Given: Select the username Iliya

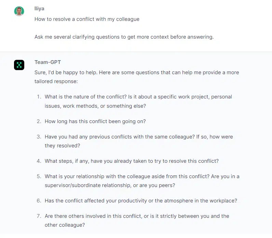Looking at the screenshot, I should coord(39,9).
